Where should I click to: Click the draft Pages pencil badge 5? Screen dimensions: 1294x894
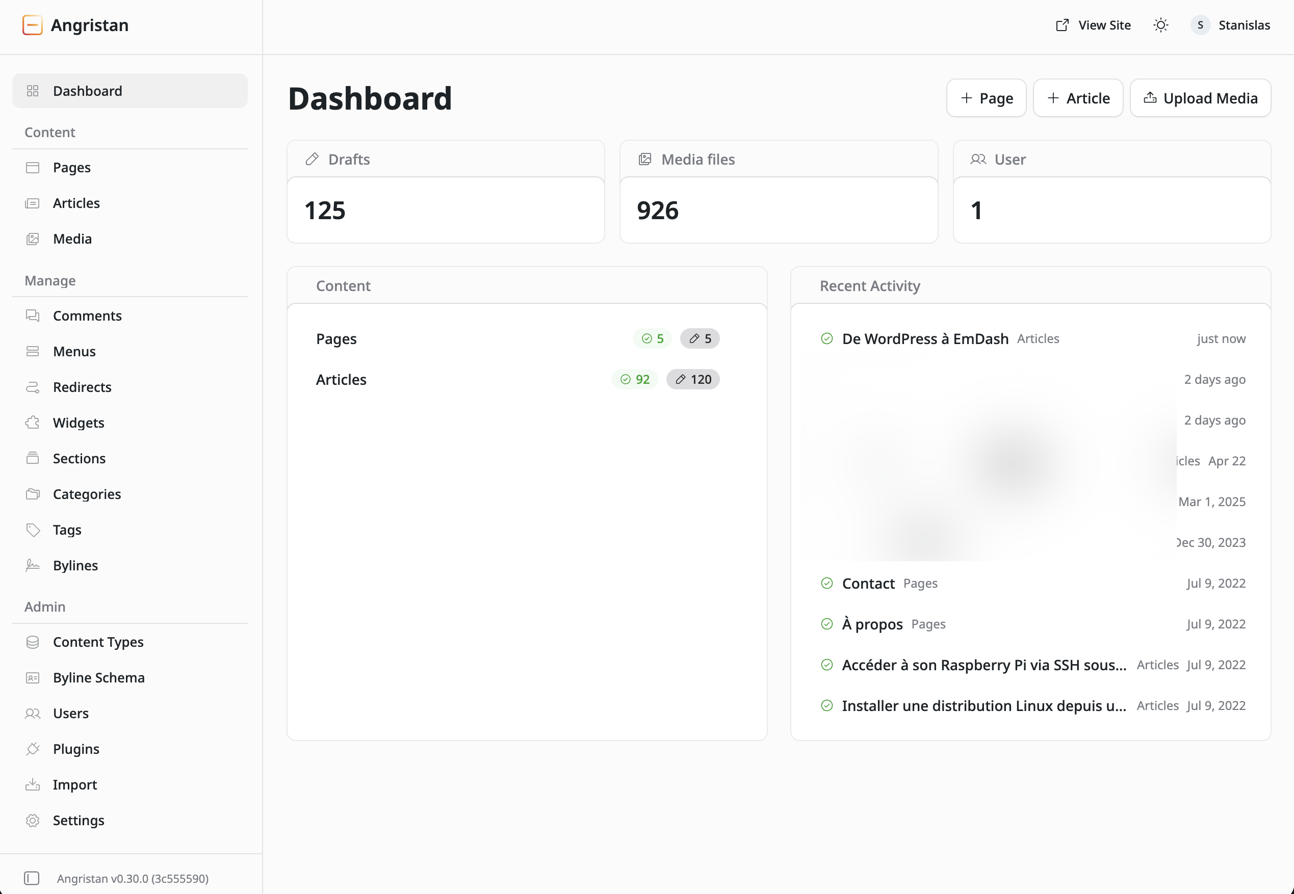click(x=700, y=339)
